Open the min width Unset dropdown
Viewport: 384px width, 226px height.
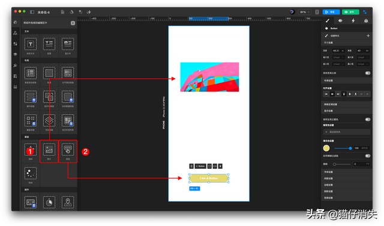(x=338, y=64)
